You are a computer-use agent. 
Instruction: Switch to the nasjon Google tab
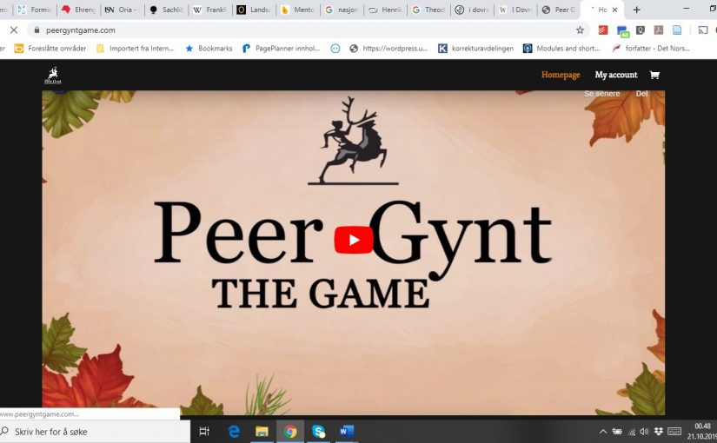point(342,10)
